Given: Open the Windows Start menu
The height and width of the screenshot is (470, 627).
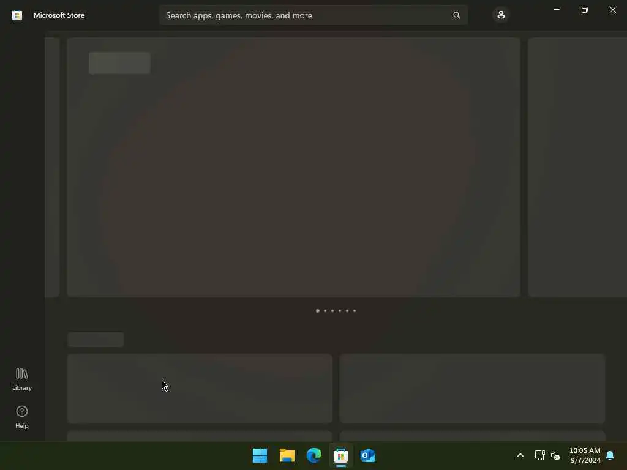Looking at the screenshot, I should click(x=260, y=455).
